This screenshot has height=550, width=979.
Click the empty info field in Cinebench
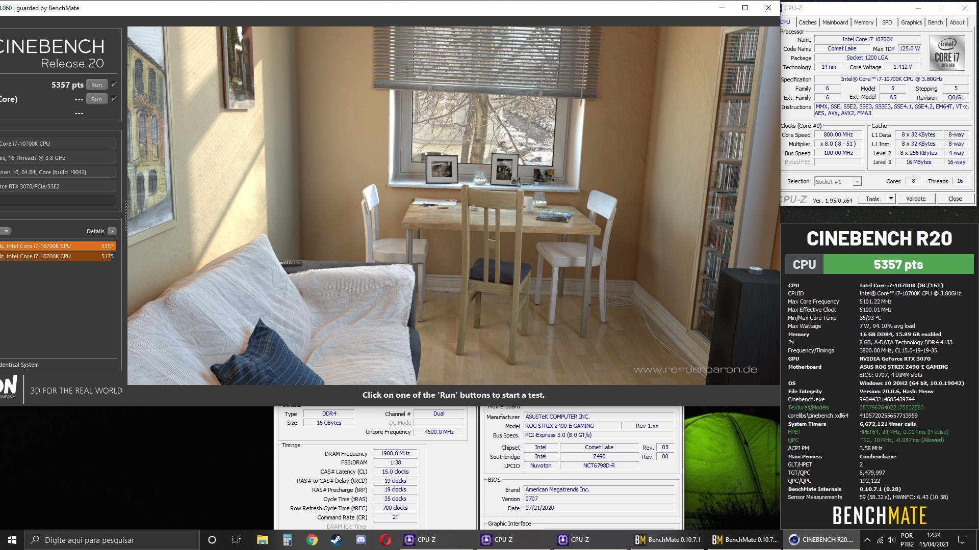58,201
